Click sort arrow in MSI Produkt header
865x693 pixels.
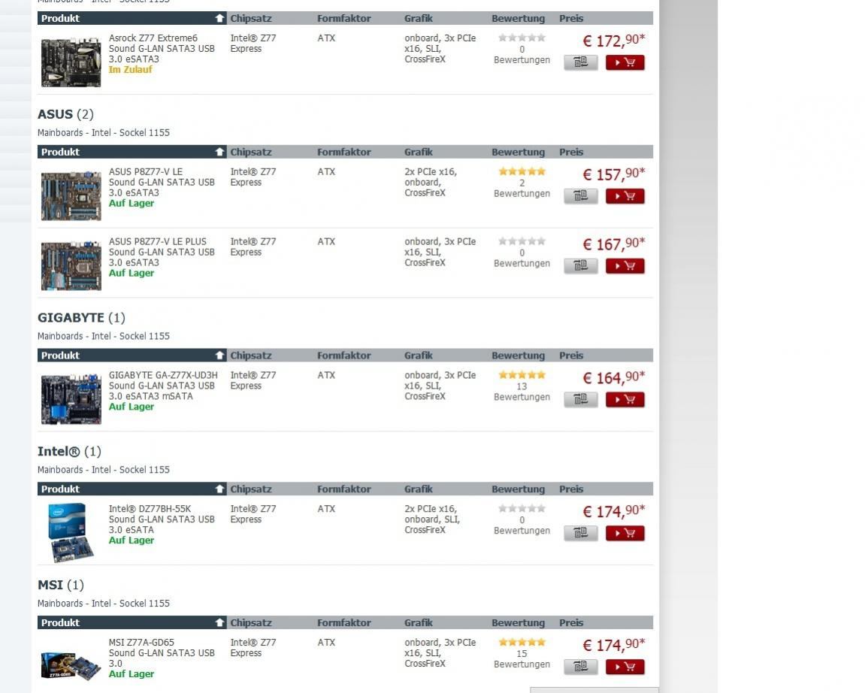click(x=219, y=623)
